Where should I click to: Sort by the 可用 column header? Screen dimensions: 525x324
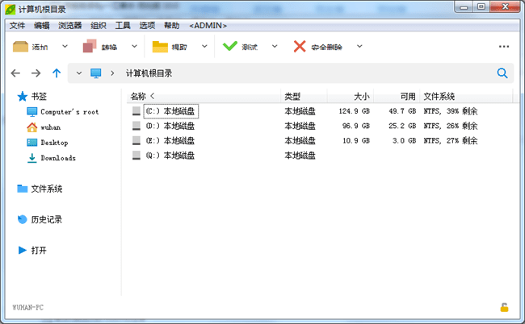click(397, 97)
